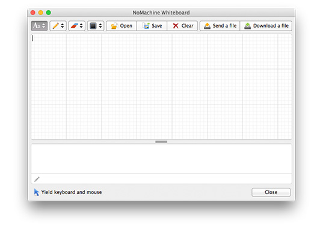Screen dimensions: 332x227
Task: Click the black color swatch
Action: [x=93, y=26]
